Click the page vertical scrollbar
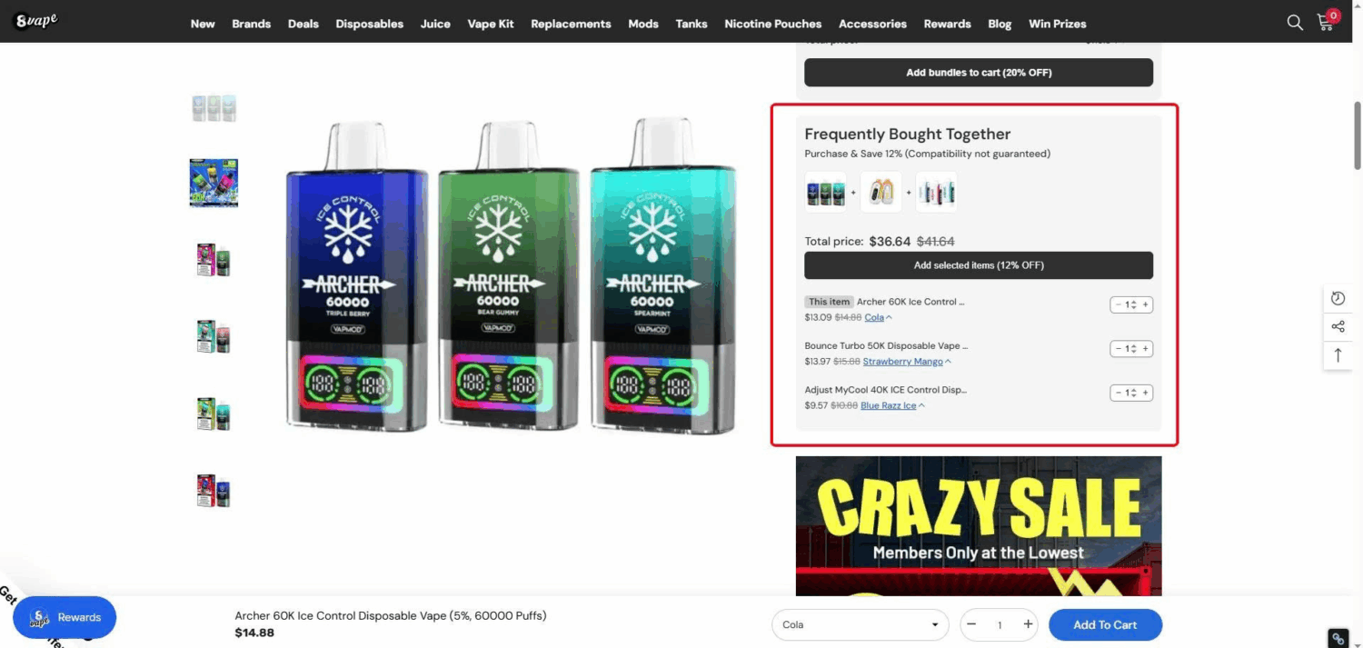 pos(1357,136)
